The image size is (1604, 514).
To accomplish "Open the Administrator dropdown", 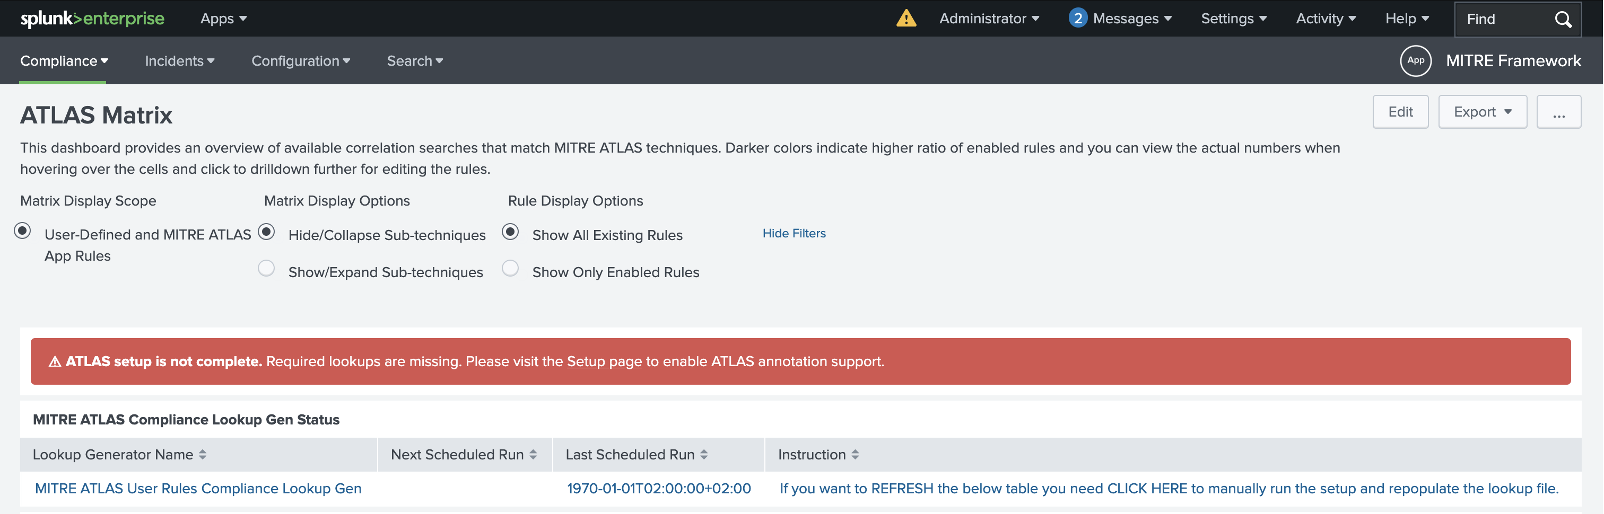I will point(989,19).
